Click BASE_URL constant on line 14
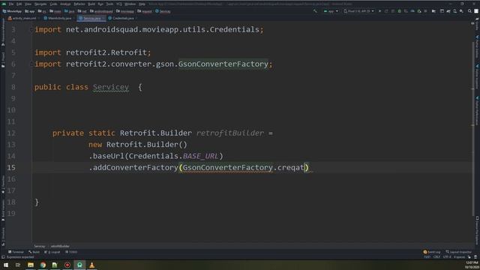Image resolution: width=480 pixels, height=270 pixels. (201, 156)
